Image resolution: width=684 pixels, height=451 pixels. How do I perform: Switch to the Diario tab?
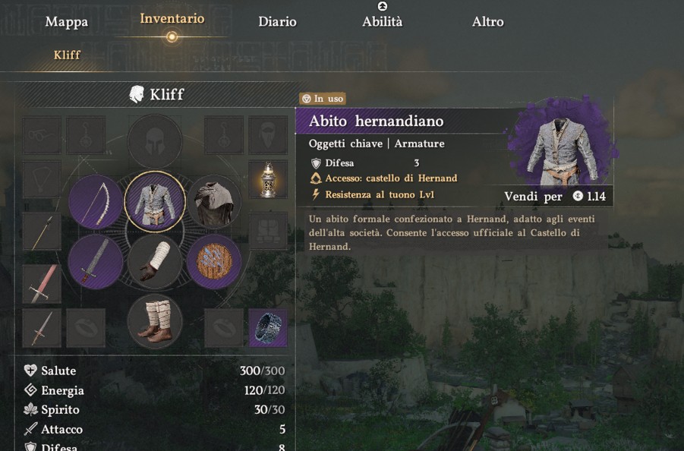pyautogui.click(x=277, y=21)
